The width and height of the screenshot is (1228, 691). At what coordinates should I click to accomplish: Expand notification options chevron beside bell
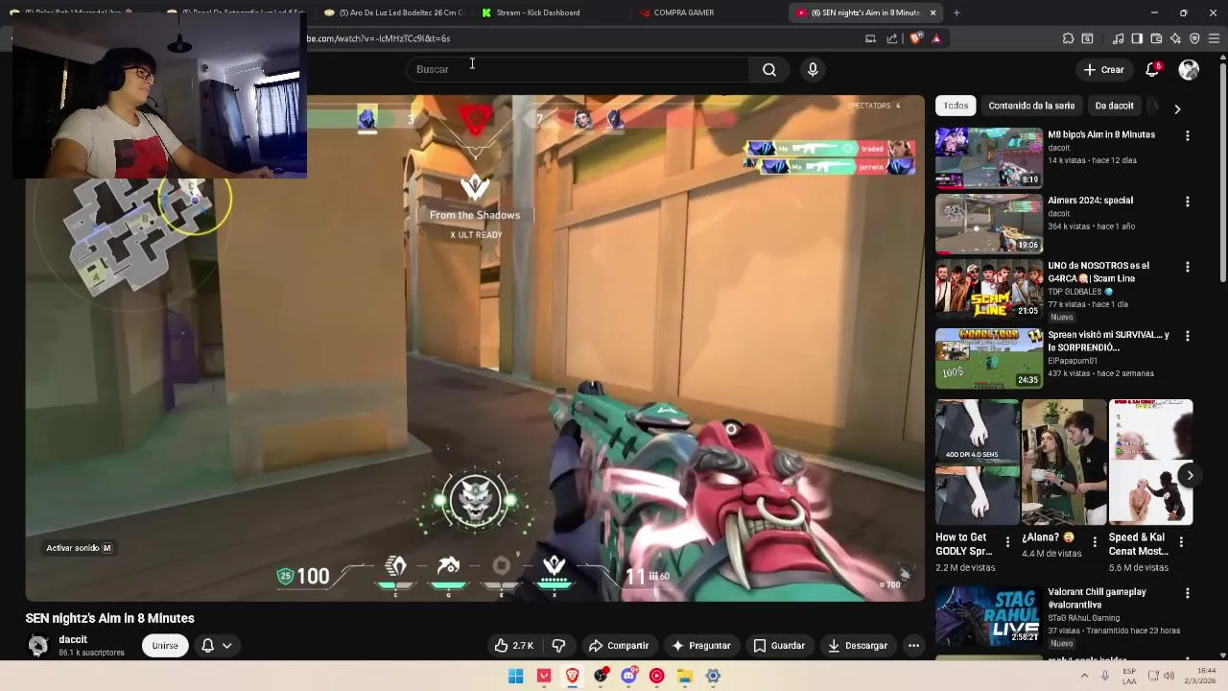click(227, 646)
